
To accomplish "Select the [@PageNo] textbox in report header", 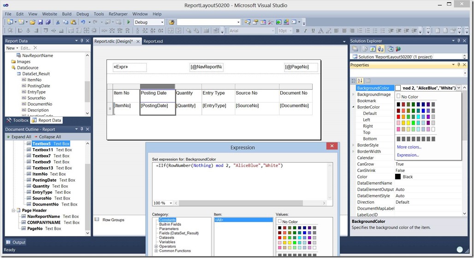I will (301, 67).
